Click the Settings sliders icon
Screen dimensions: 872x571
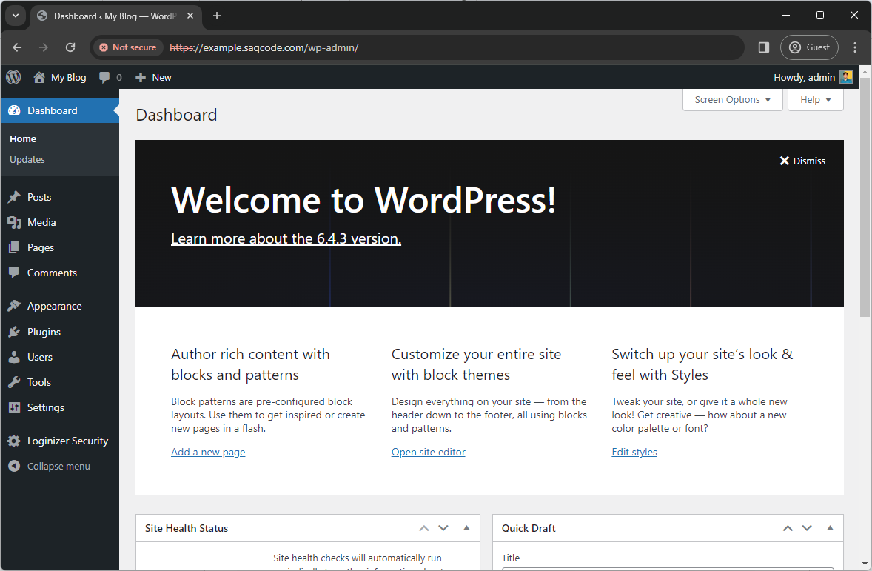click(15, 407)
